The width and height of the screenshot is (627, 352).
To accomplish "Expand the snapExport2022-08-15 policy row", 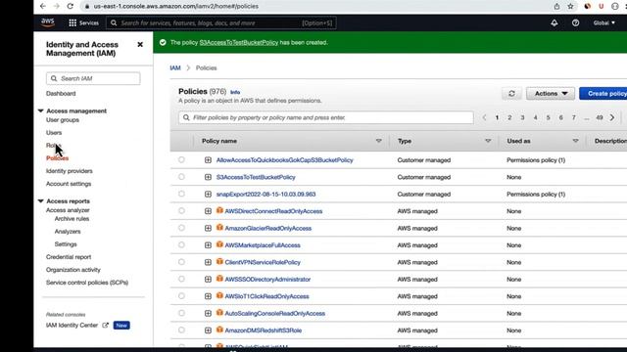I will (x=208, y=195).
